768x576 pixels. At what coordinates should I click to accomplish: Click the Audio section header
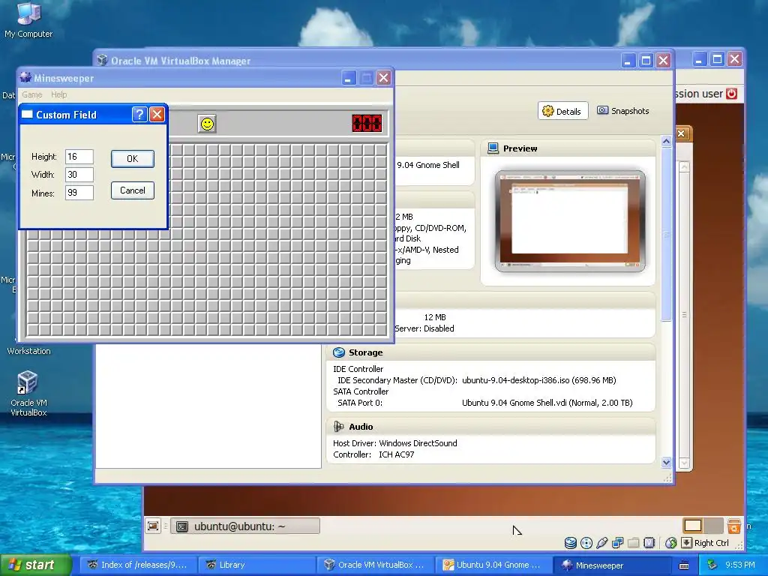(x=490, y=427)
